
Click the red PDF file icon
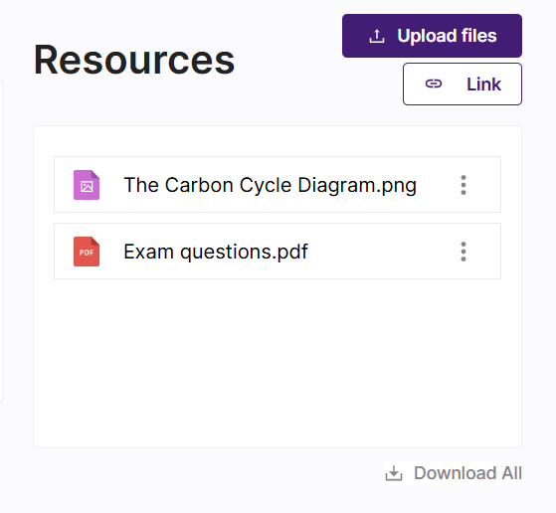[x=87, y=252]
